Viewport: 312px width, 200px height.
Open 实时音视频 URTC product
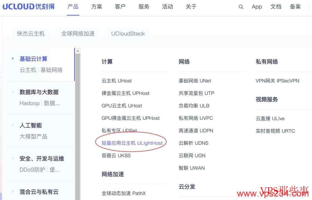pyautogui.click(x=275, y=131)
